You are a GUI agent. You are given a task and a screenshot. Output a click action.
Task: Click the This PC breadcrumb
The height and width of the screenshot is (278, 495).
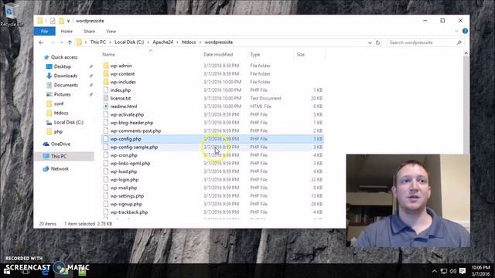[x=98, y=42]
